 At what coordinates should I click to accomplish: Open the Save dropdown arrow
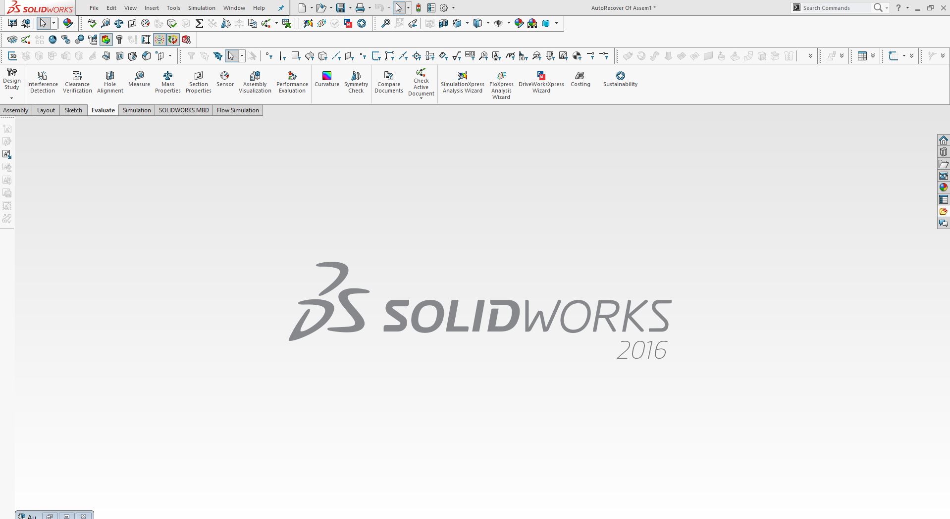350,8
